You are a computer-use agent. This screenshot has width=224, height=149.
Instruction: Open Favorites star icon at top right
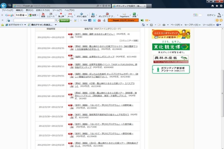217,6
